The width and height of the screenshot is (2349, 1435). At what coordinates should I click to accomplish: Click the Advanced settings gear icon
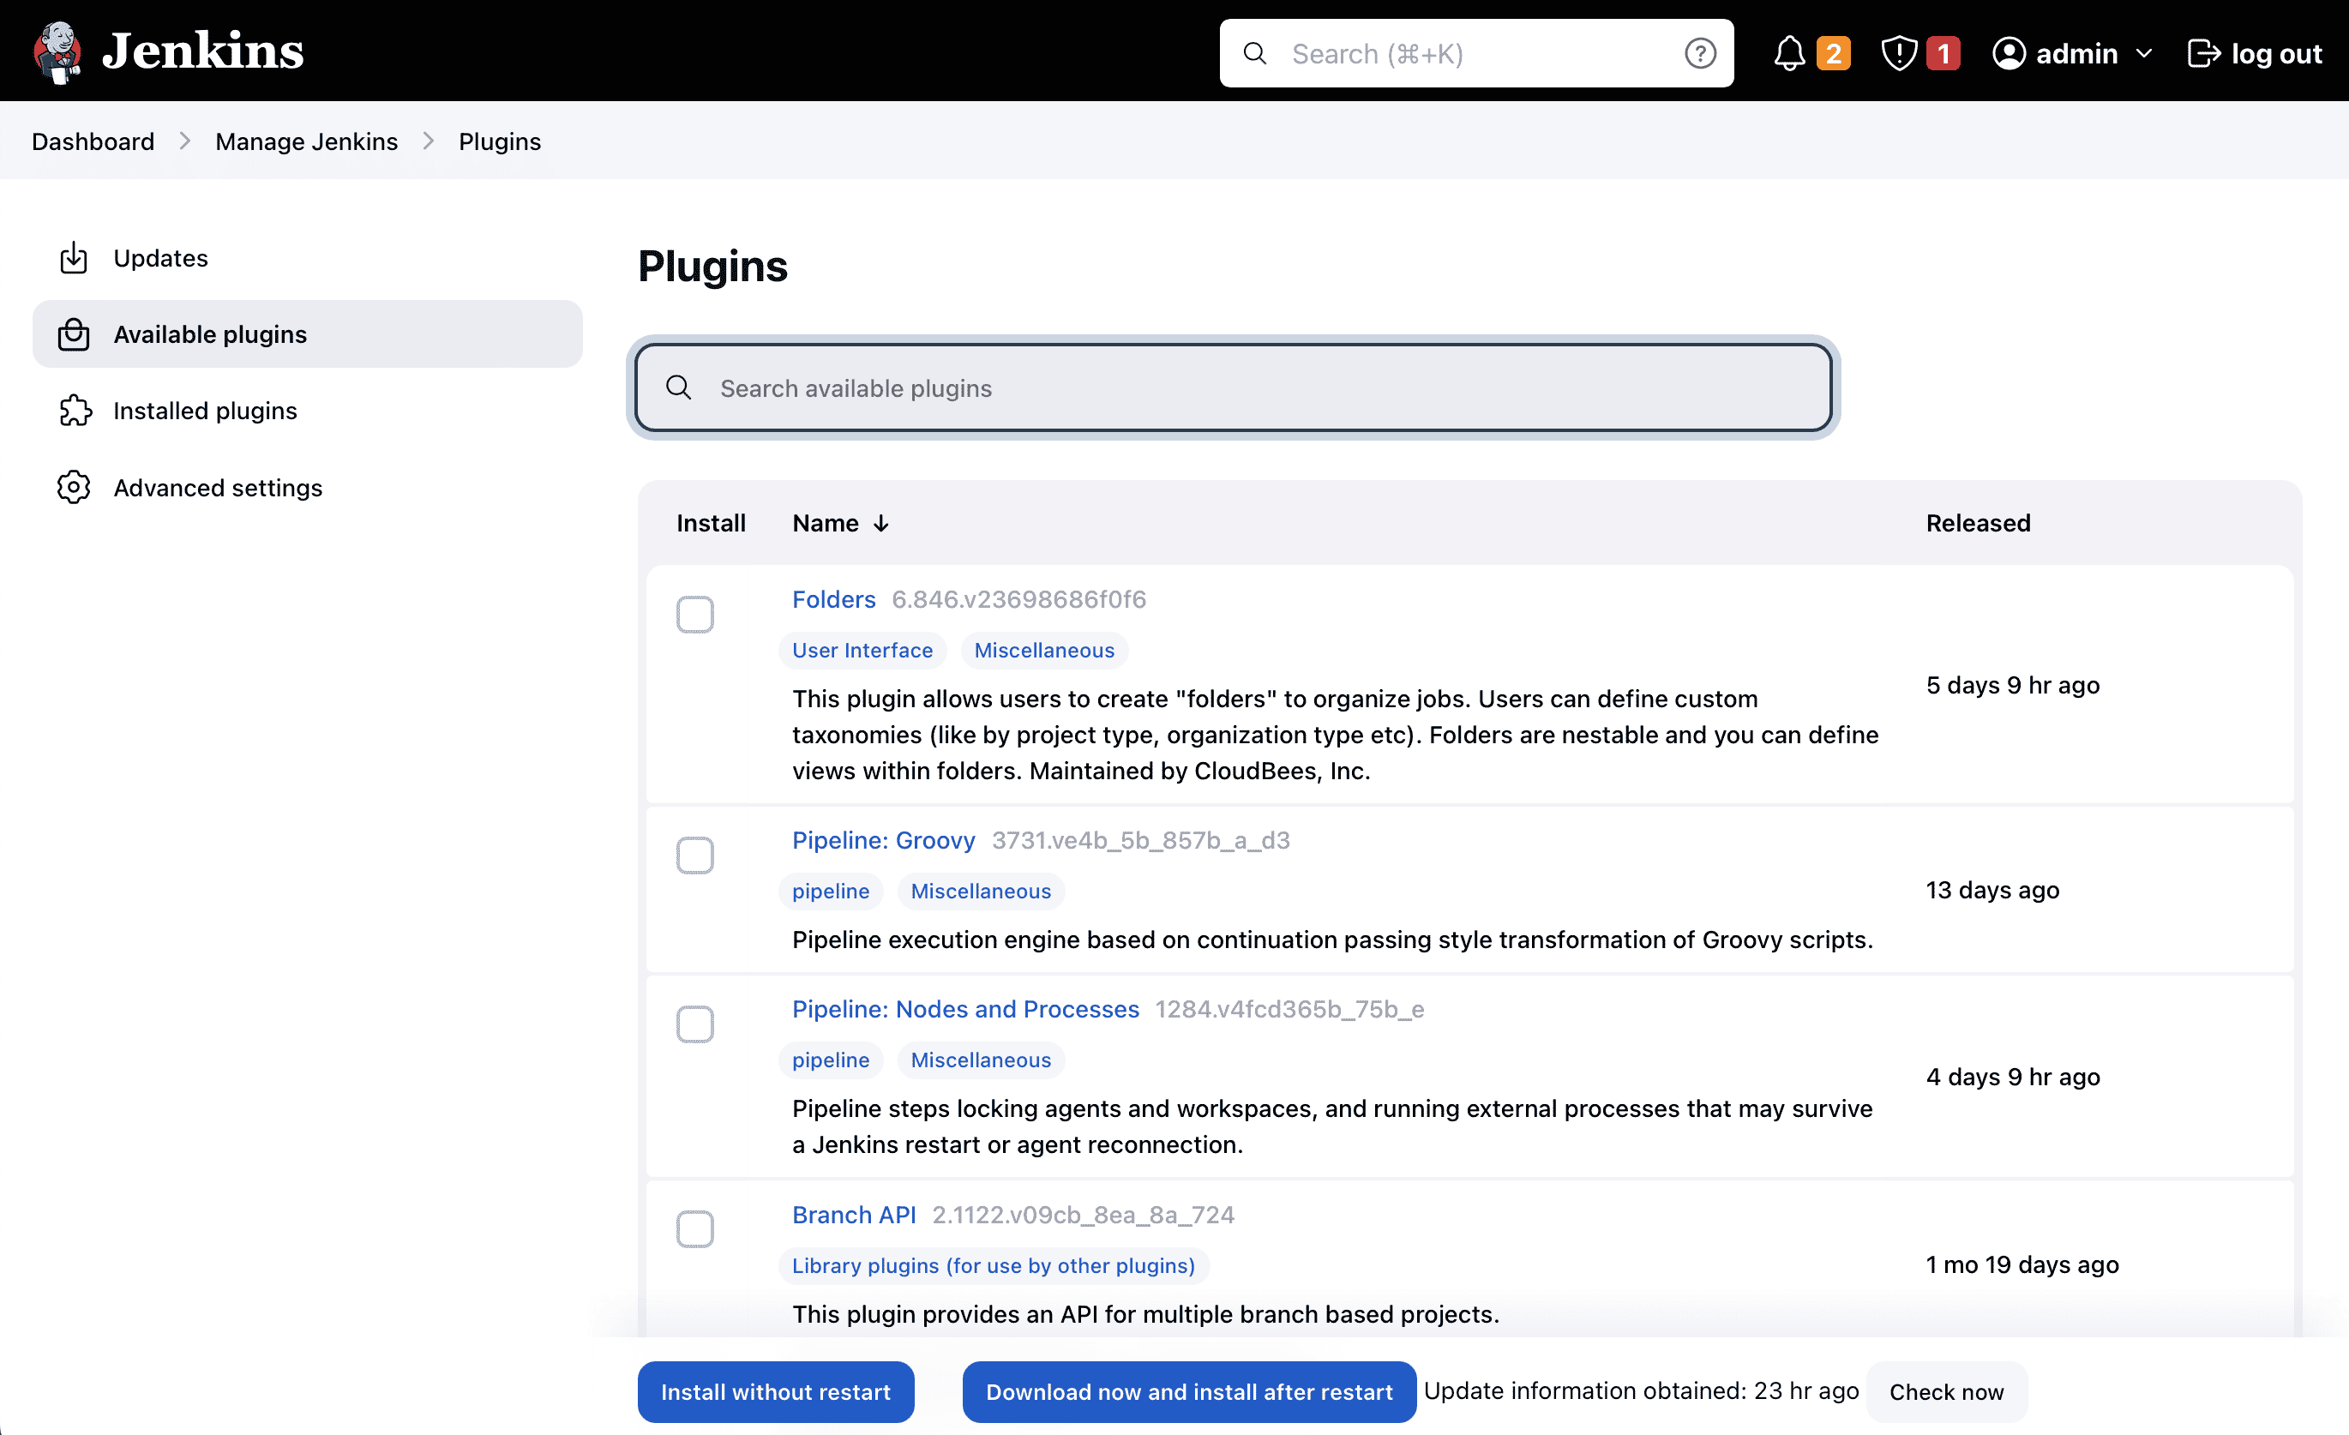click(74, 487)
